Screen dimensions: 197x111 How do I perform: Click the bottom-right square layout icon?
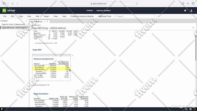(195, 109)
